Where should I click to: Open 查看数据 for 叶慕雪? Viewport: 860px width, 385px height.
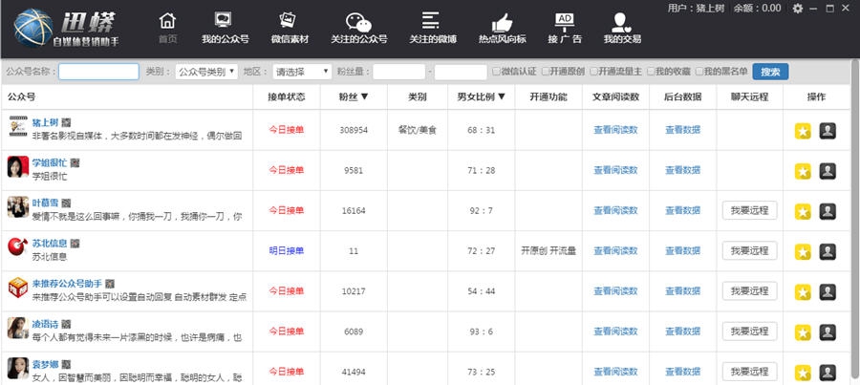(683, 210)
